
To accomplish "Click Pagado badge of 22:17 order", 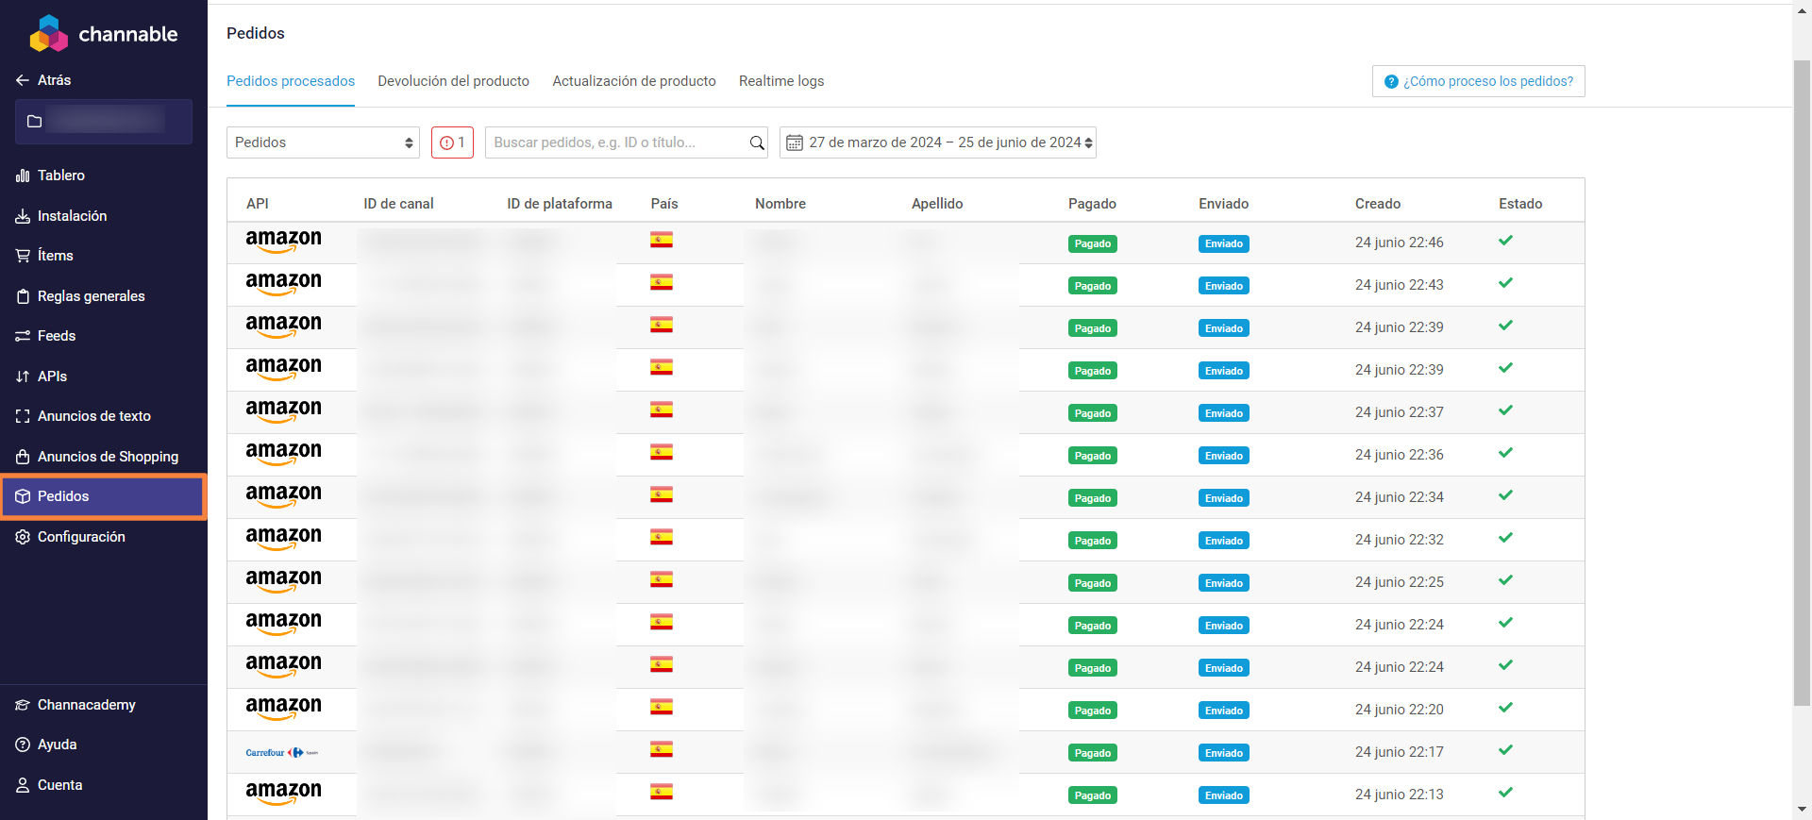I will (1093, 753).
